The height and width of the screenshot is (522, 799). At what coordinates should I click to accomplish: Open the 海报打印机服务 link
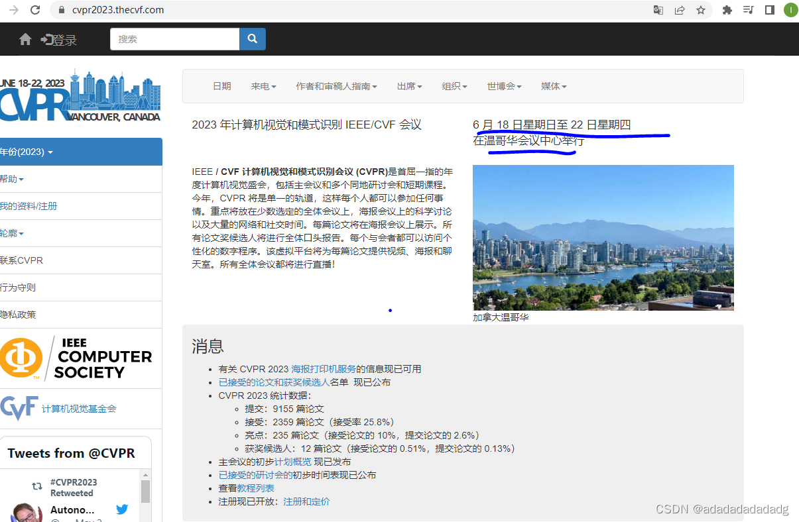click(x=324, y=369)
